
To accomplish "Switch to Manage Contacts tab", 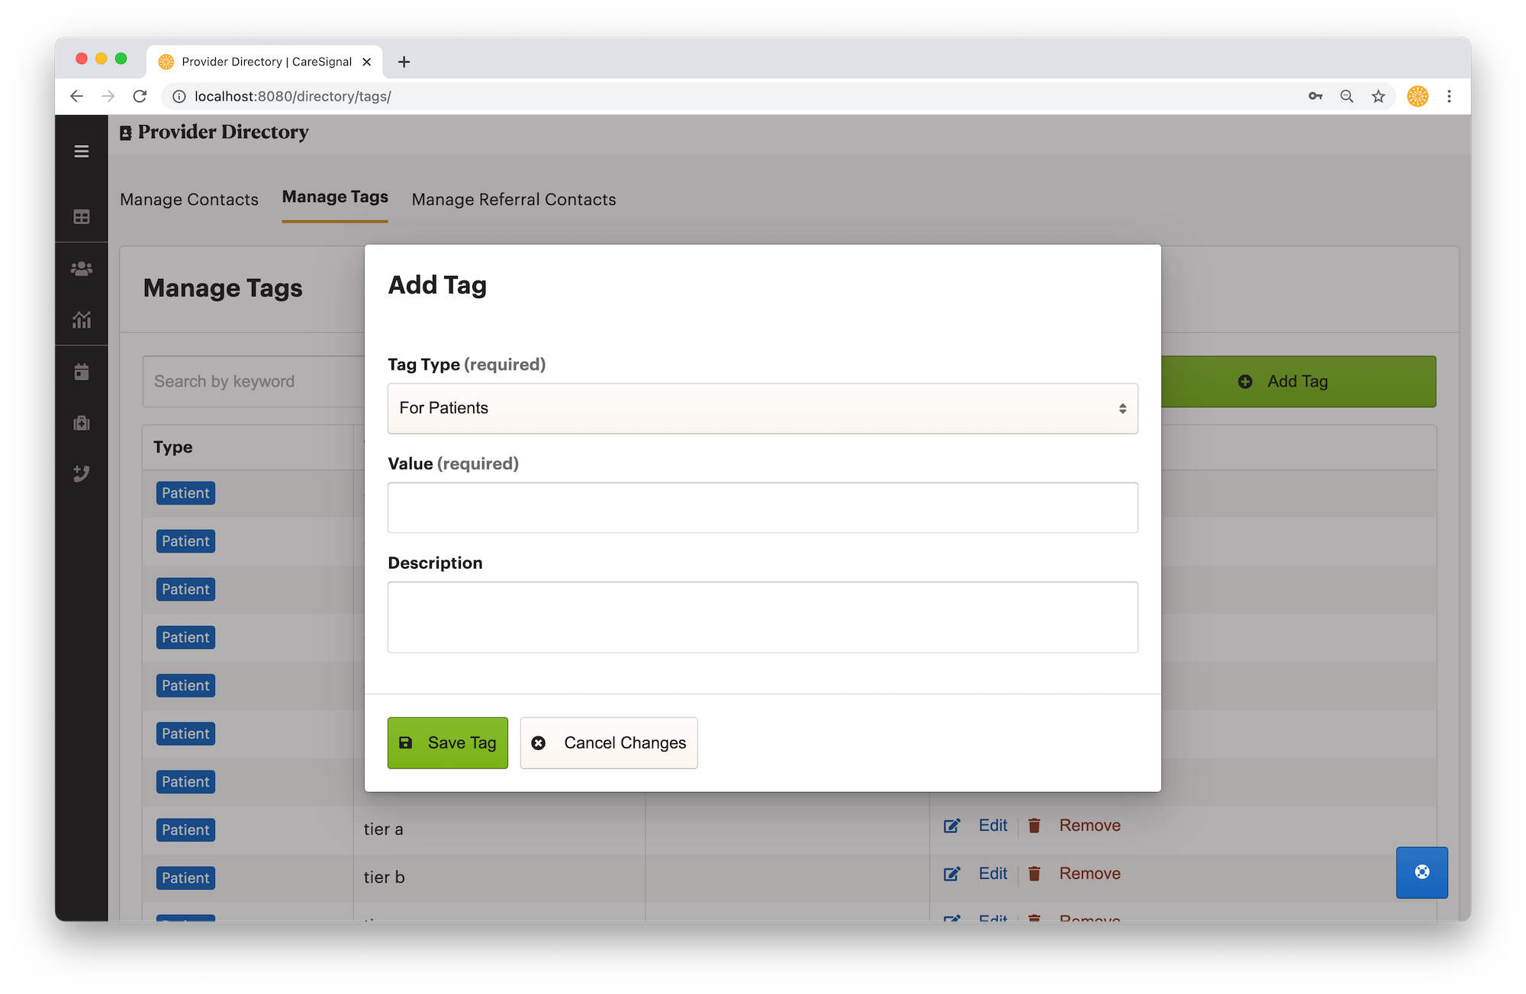I will (x=189, y=200).
